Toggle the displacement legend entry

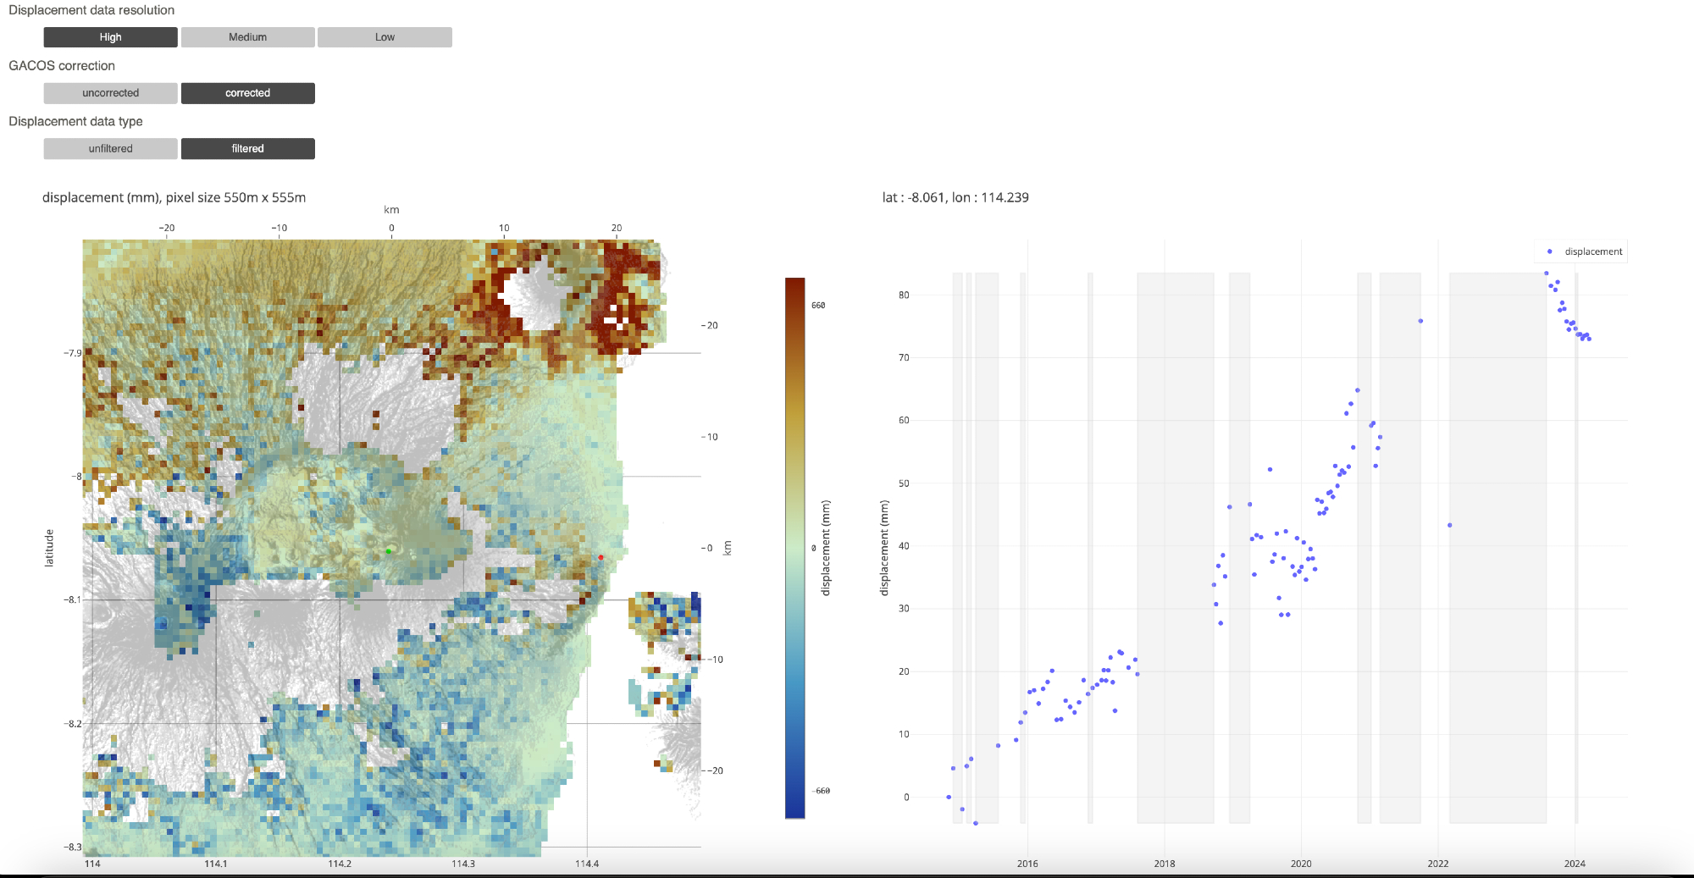[1582, 251]
